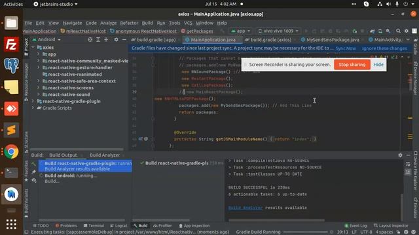Click the Make Project hammer icon
419x235 pixels.
point(223,31)
